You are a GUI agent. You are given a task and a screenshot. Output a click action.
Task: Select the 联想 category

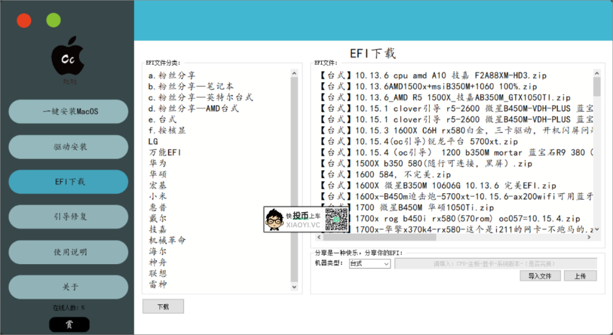[x=158, y=273]
